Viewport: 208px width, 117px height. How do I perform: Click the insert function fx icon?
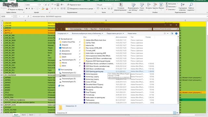pos(28,17)
